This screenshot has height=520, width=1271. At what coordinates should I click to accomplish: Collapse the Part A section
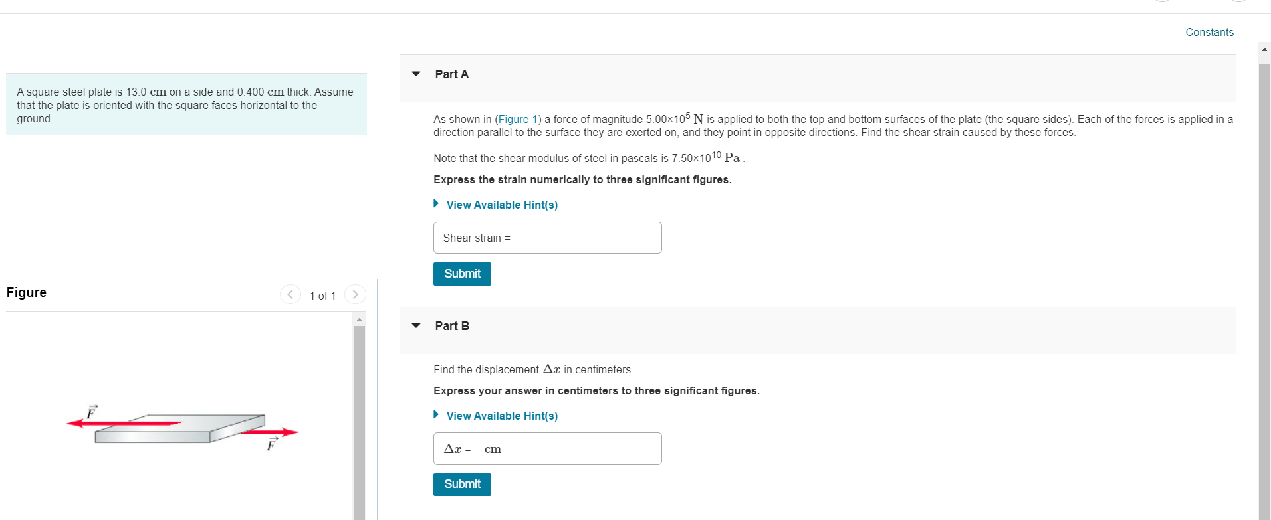[416, 74]
